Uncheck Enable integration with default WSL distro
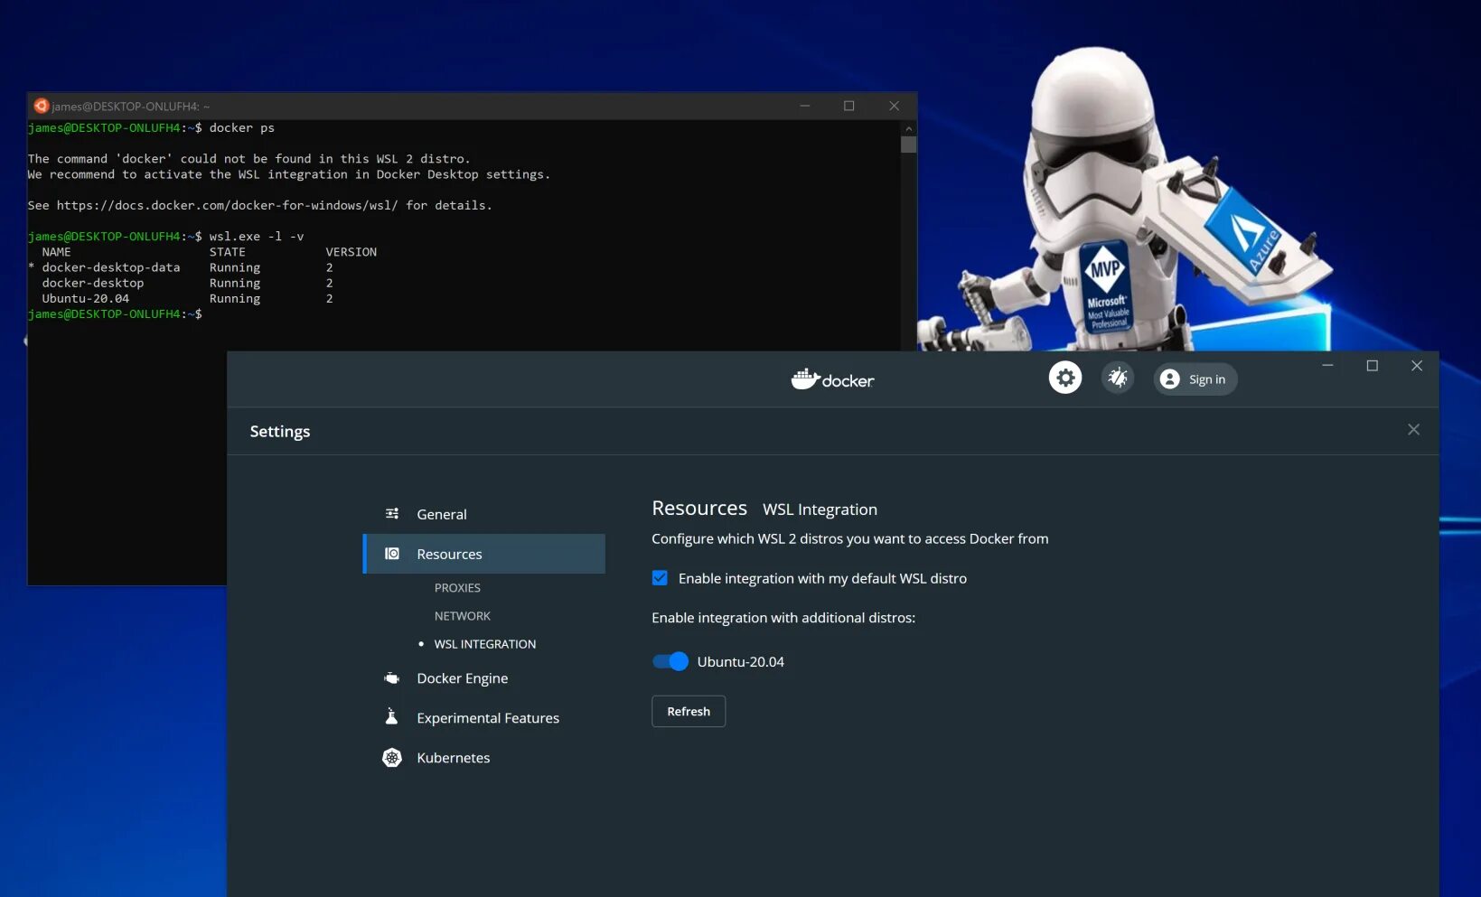Image resolution: width=1481 pixels, height=897 pixels. (x=660, y=578)
